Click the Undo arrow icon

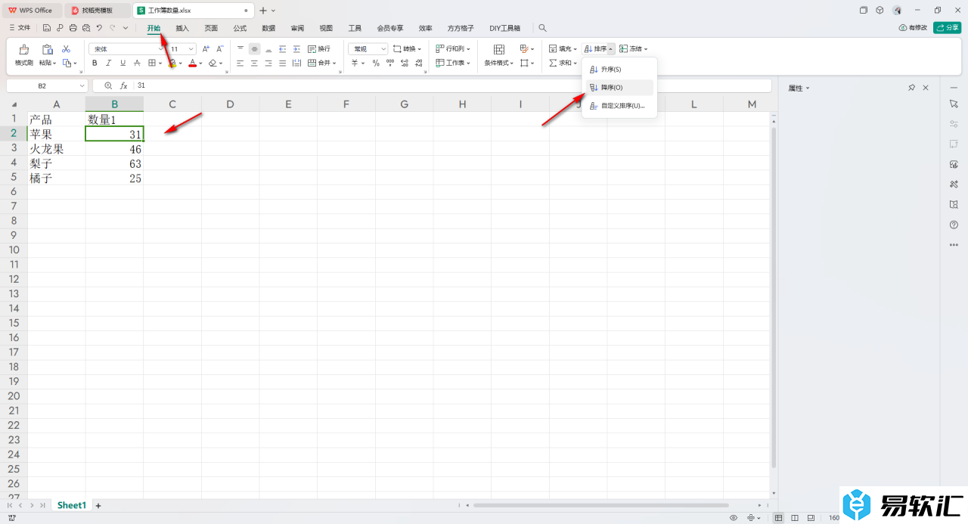point(99,28)
